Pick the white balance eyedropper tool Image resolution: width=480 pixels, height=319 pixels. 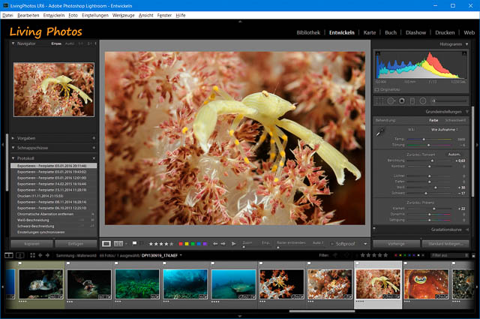click(x=380, y=132)
